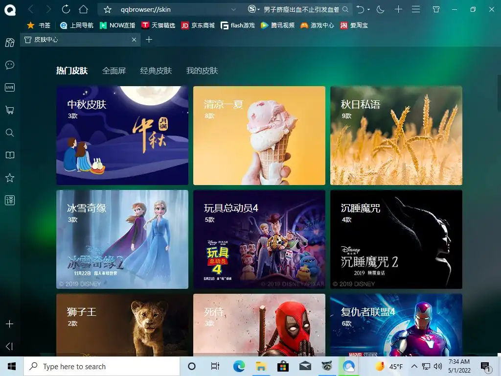Open the 游戏中心 bookmark

317,25
